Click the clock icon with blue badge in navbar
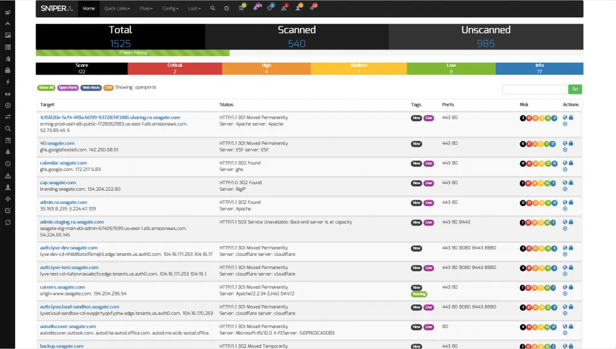The width and height of the screenshot is (616, 349). tap(270, 8)
